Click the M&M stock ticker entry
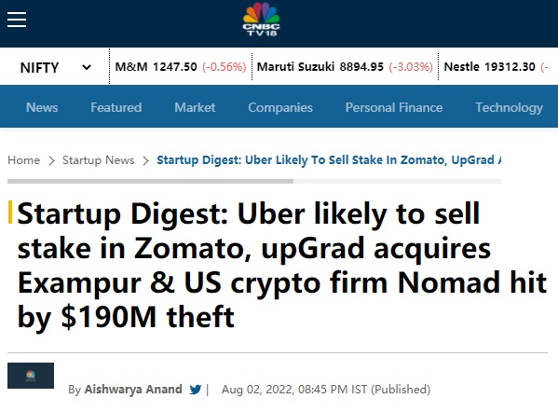 (x=181, y=66)
